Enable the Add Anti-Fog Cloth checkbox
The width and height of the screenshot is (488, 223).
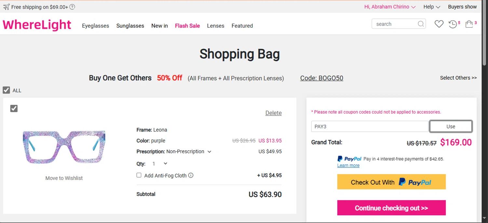[x=139, y=175]
